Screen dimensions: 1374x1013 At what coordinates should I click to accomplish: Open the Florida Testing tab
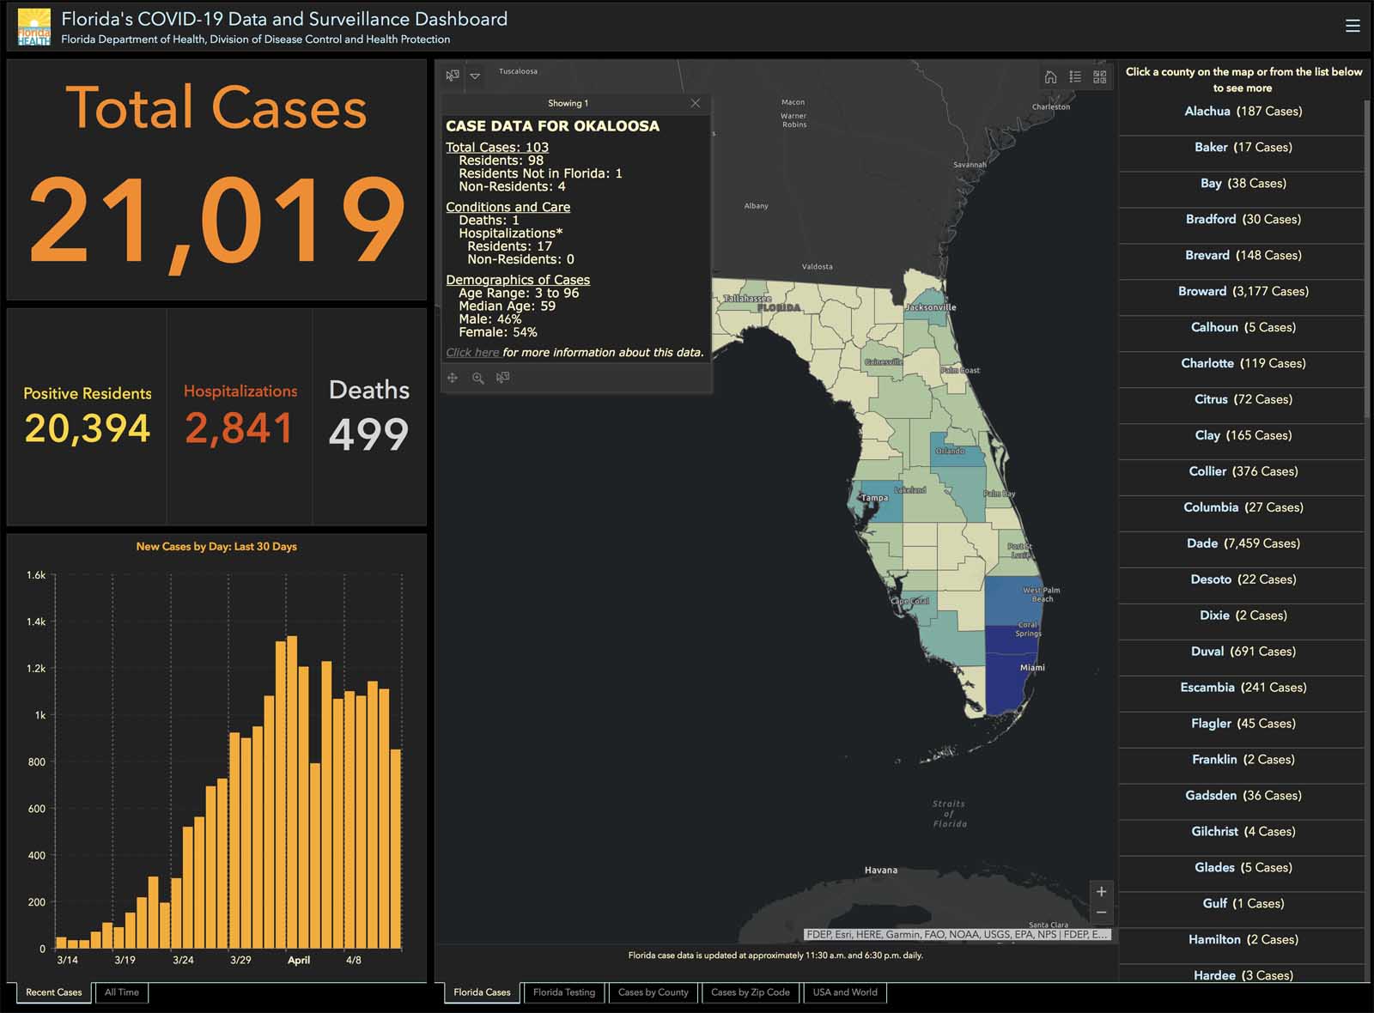(x=564, y=992)
